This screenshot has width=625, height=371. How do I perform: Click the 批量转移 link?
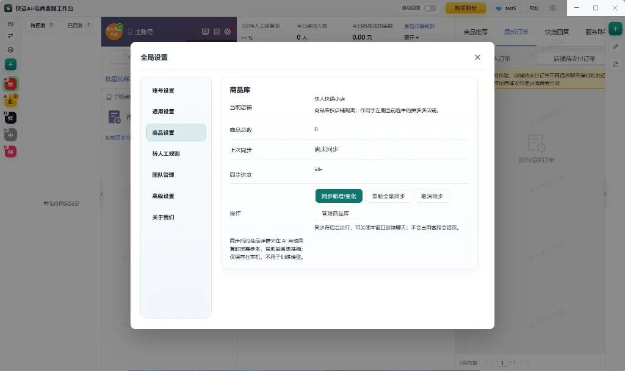[x=117, y=79]
